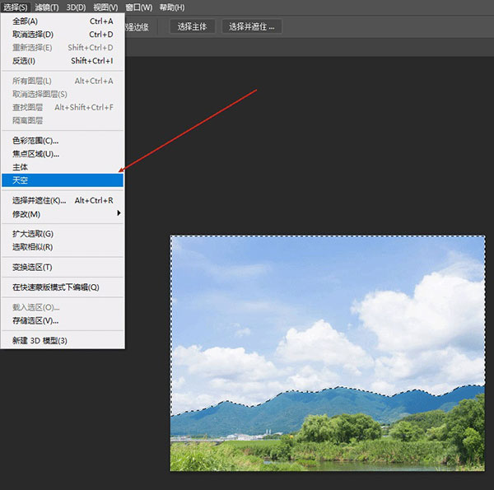Screen dimensions: 494x490
Task: Expand the 修改 (Modify) submenu arrow
Action: click(119, 214)
